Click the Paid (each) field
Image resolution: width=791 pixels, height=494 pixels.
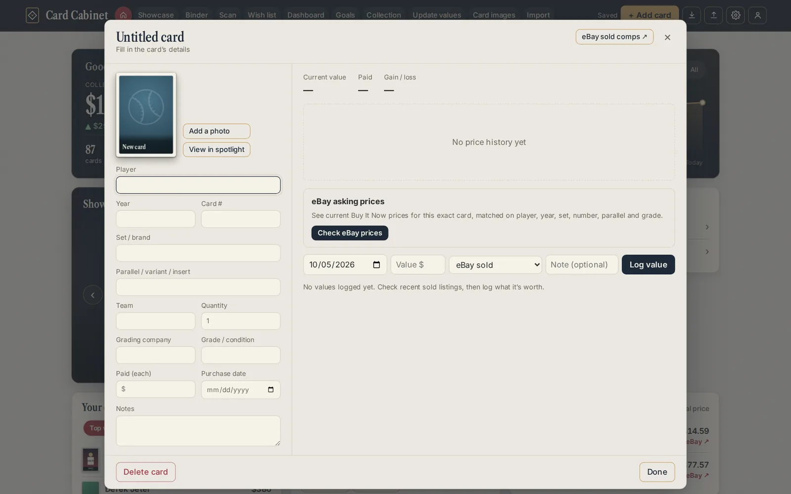coord(156,389)
